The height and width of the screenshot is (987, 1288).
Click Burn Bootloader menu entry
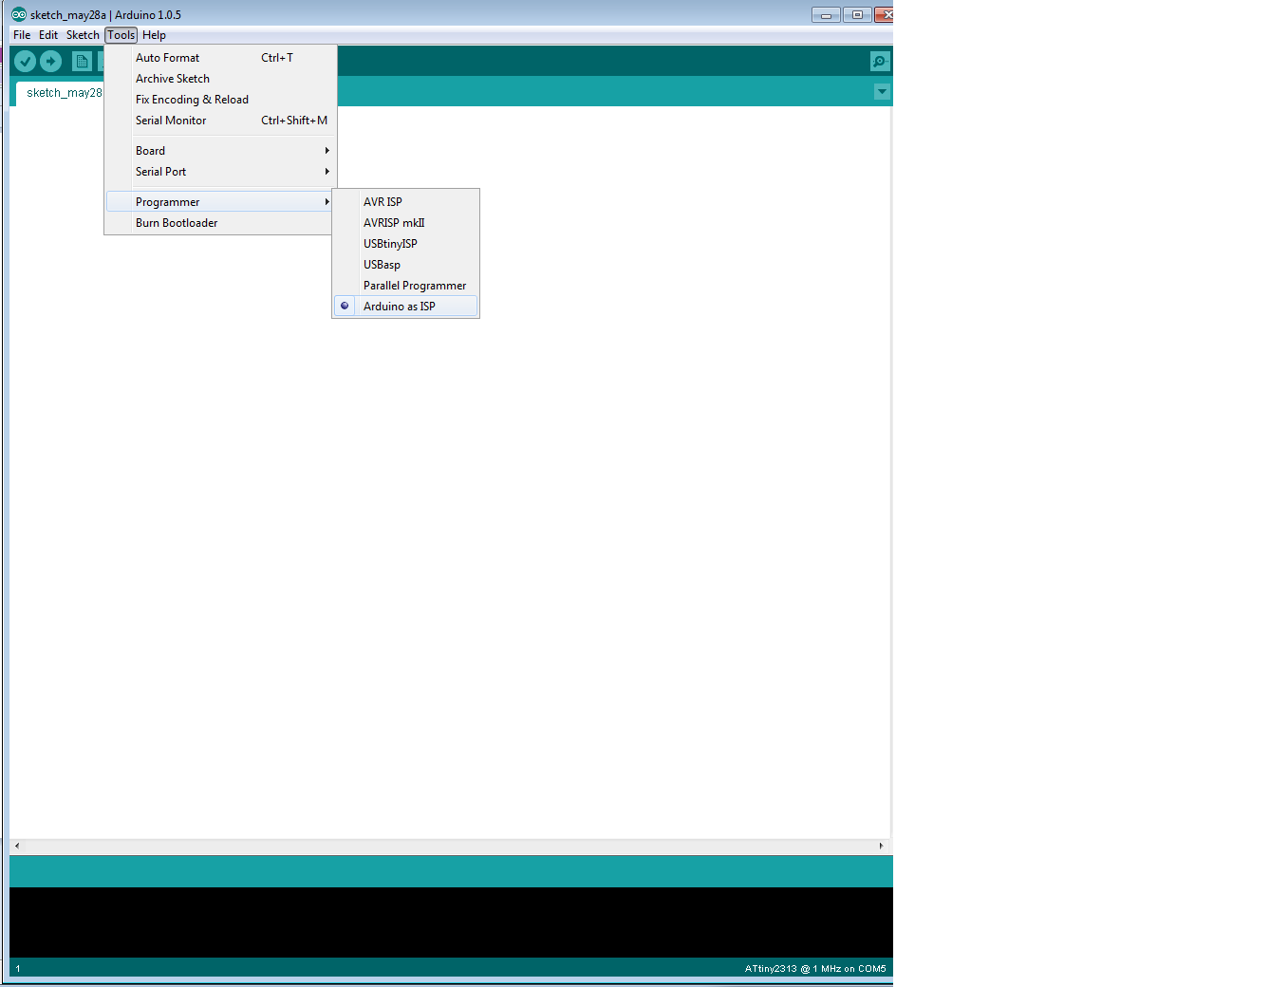220,223
